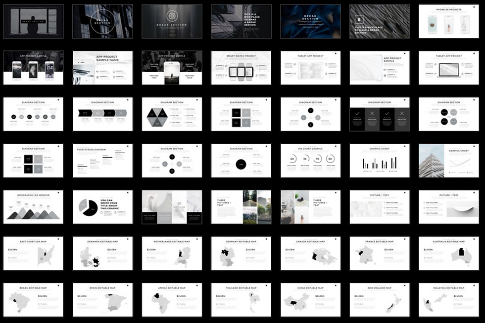485x323 pixels.
Task: Open the break slide with man silhouette at window
Action: (34, 21)
